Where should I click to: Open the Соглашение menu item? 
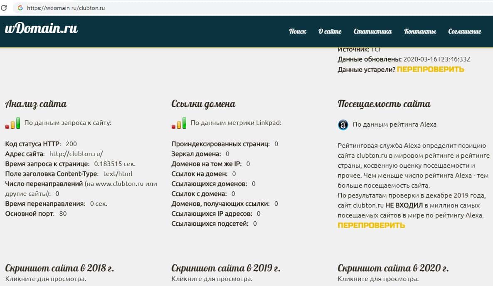(x=464, y=32)
